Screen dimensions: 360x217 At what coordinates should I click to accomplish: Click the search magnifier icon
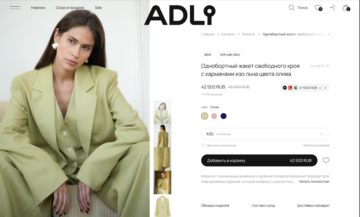coord(292,8)
